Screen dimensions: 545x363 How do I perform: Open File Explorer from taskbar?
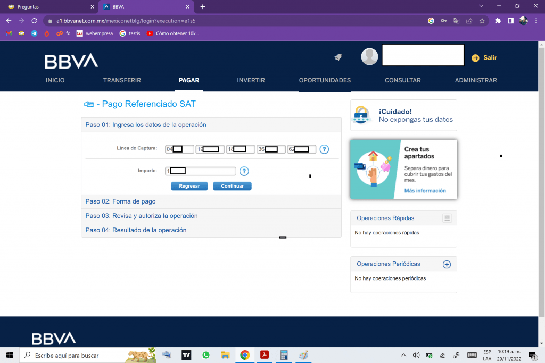[x=225, y=355]
